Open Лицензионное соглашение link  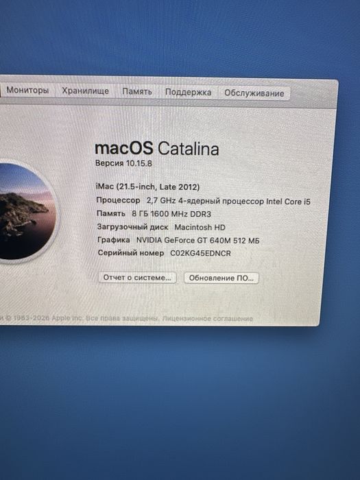[208, 318]
